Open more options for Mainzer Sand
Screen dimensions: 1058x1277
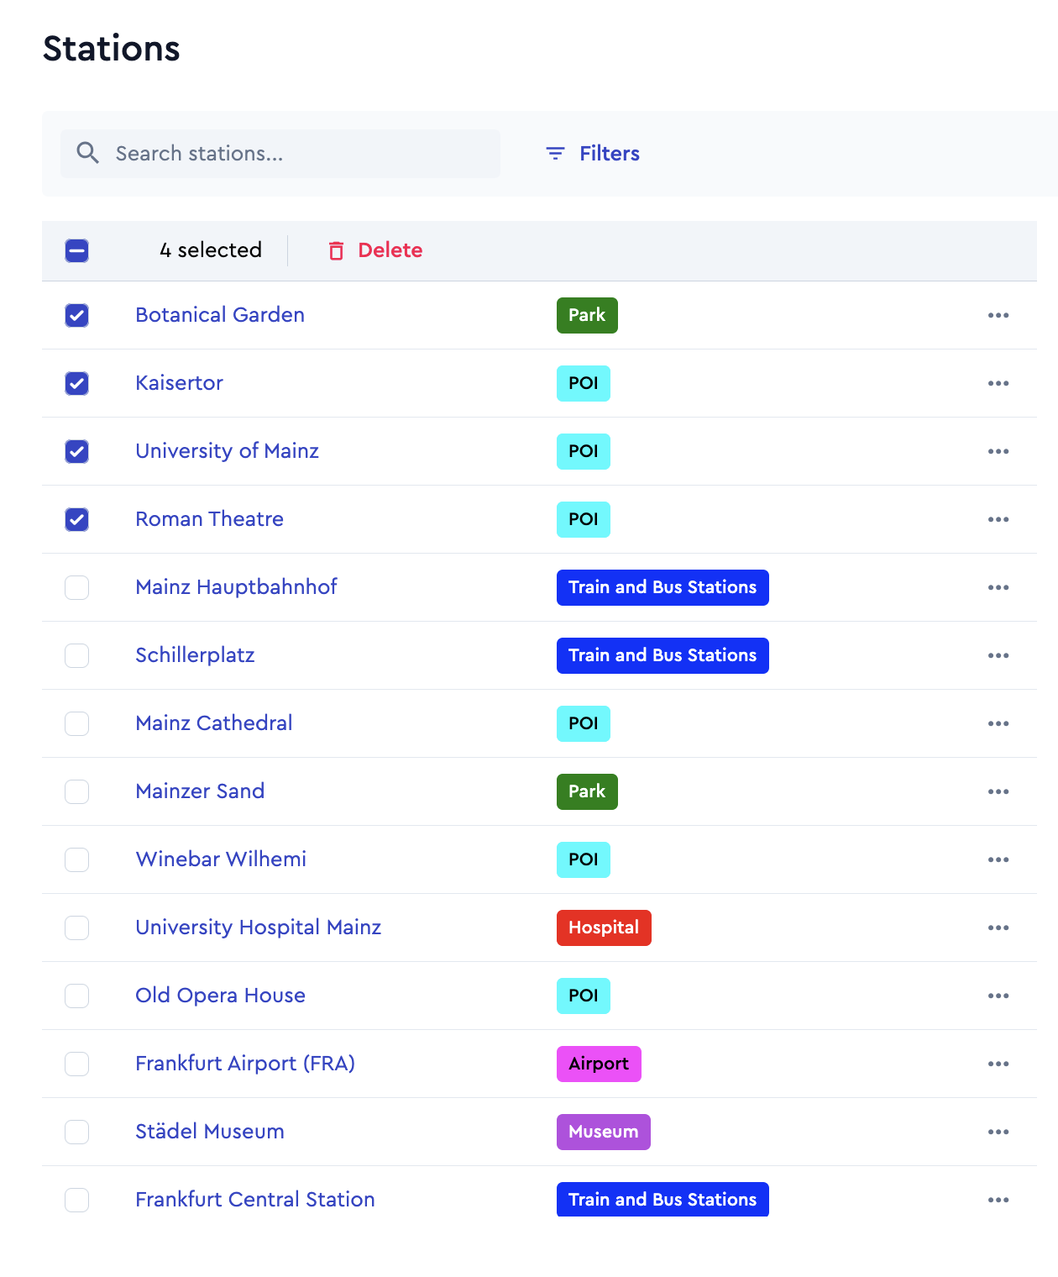pyautogui.click(x=998, y=791)
